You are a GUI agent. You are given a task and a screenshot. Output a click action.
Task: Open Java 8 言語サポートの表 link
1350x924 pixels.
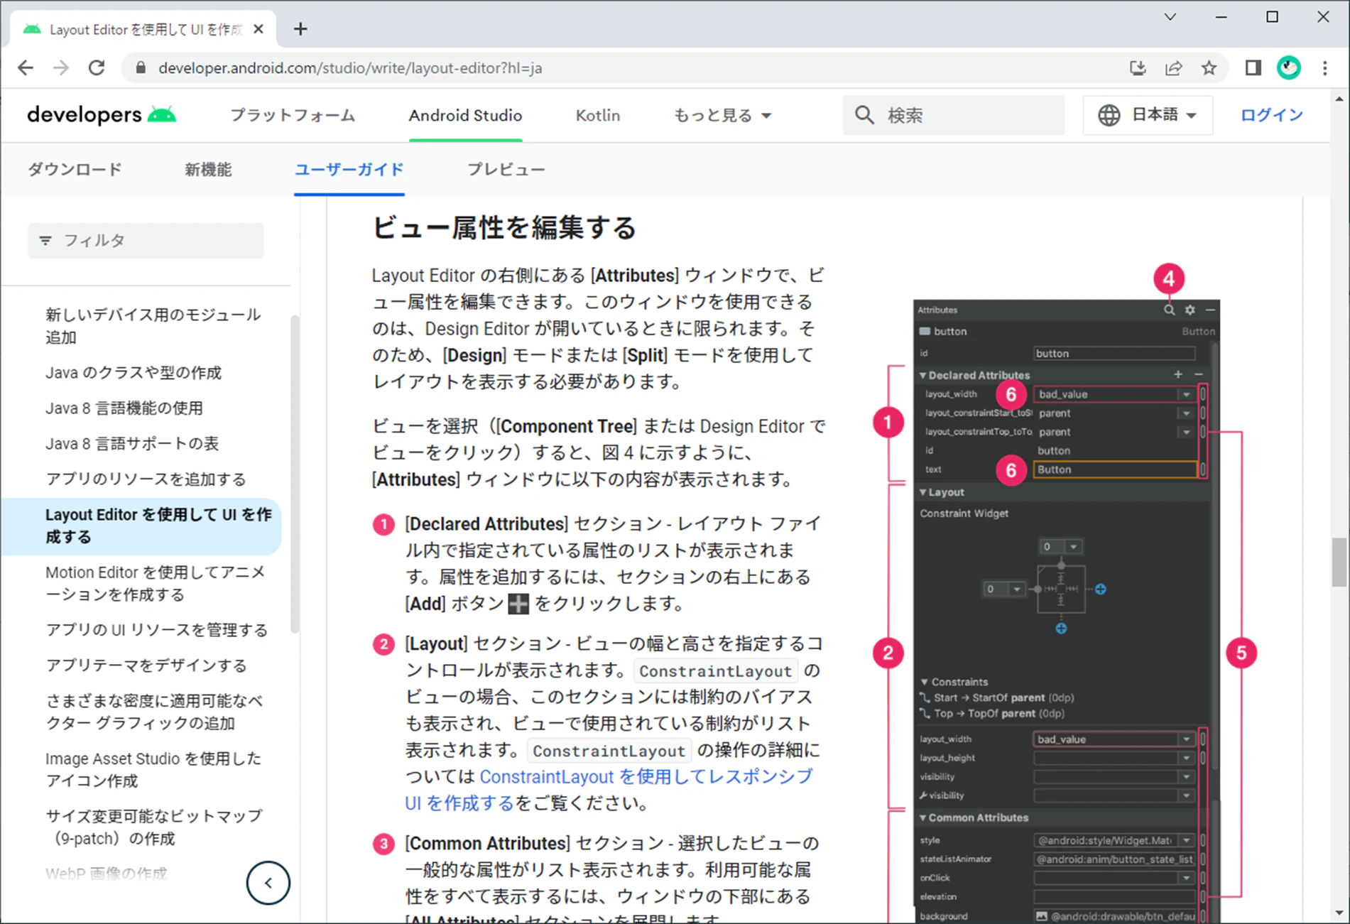pyautogui.click(x=132, y=444)
